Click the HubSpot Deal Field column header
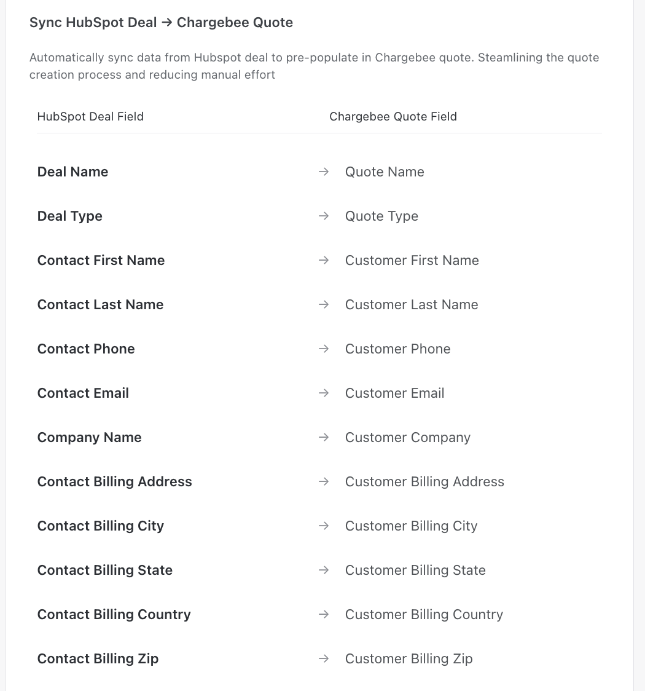Image resolution: width=645 pixels, height=691 pixels. (90, 117)
